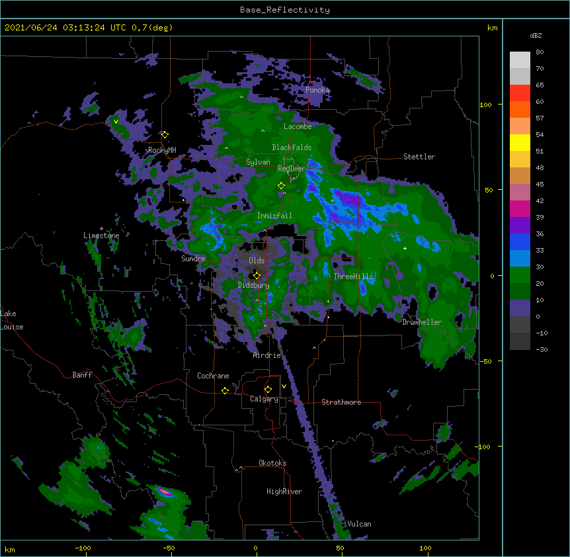Click the Lake Louise label
The width and height of the screenshot is (570, 557).
coord(12,320)
